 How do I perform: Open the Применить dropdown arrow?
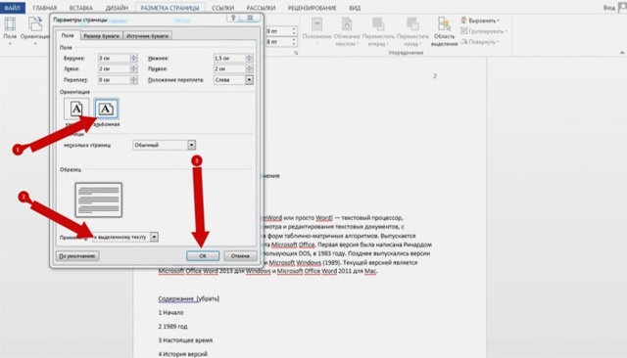(x=154, y=237)
